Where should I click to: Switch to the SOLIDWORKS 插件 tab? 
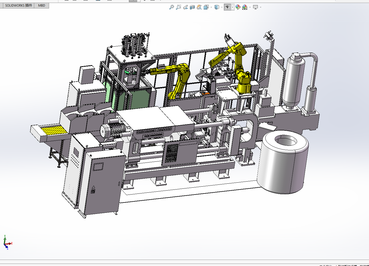click(19, 5)
